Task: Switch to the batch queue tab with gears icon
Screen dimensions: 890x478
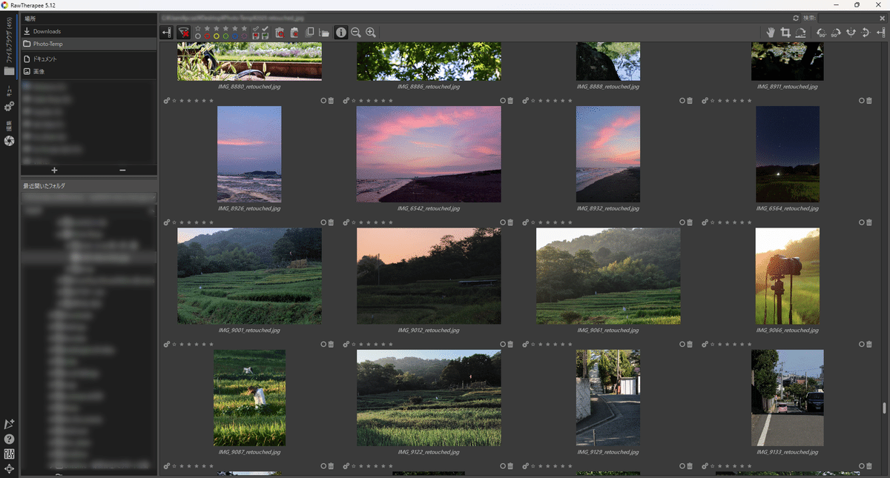Action: (x=10, y=106)
